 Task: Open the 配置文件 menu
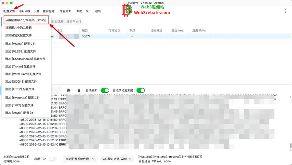click(9, 11)
